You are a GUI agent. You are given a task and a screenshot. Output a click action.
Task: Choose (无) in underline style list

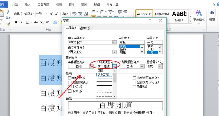(104, 71)
